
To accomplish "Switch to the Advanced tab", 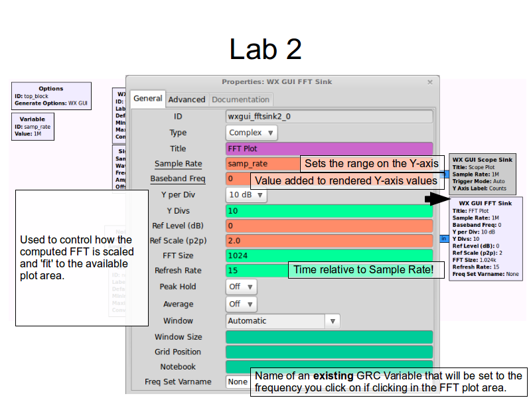I will tap(187, 99).
